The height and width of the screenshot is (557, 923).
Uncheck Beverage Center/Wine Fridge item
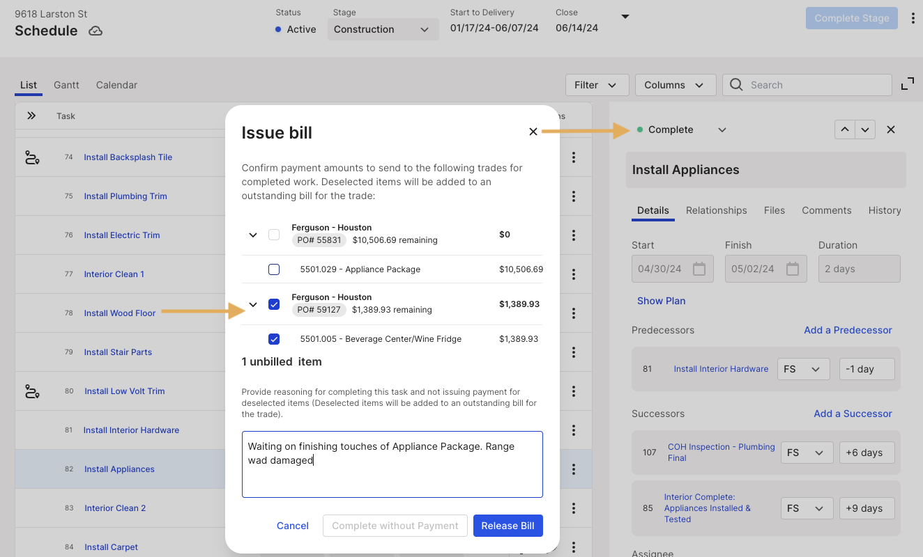274,339
